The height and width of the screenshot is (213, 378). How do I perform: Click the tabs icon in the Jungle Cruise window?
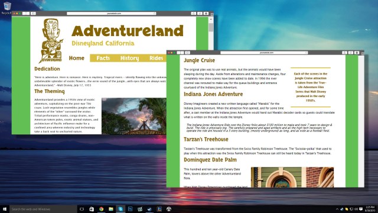point(351,53)
